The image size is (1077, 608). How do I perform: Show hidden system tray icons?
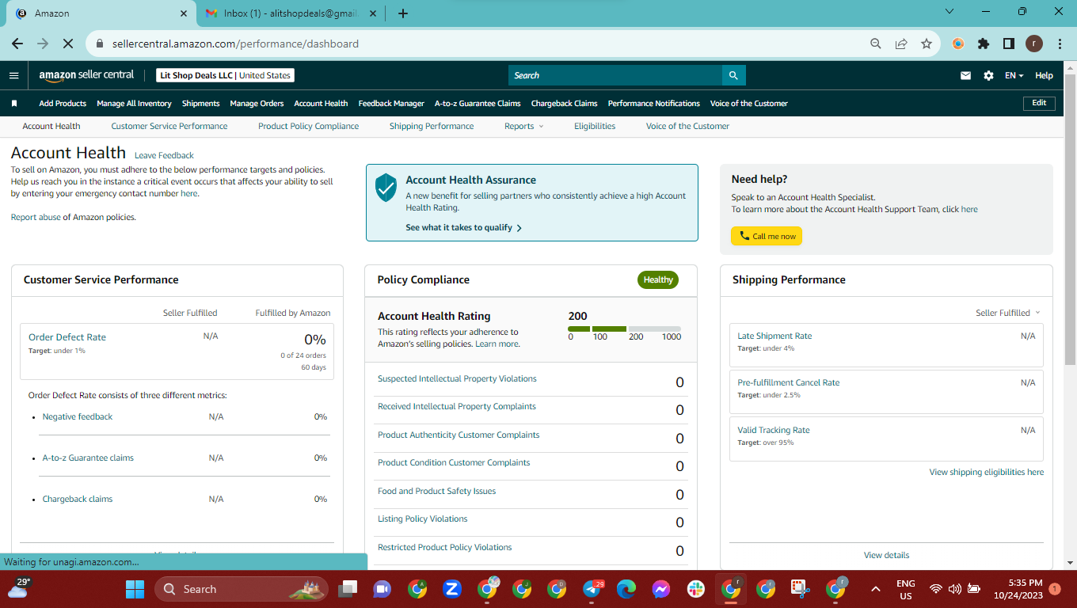pos(875,589)
